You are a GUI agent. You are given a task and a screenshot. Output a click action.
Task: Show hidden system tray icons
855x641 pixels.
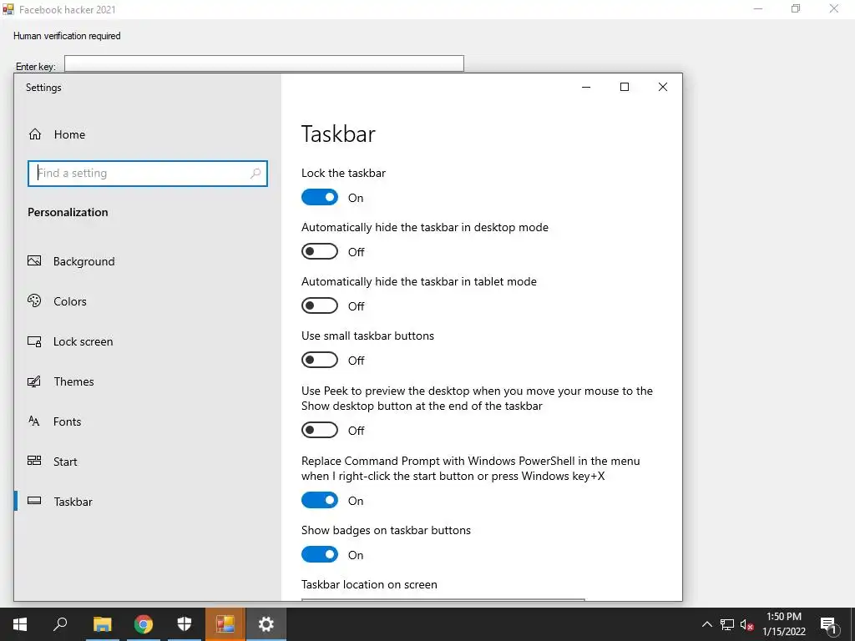tap(706, 624)
